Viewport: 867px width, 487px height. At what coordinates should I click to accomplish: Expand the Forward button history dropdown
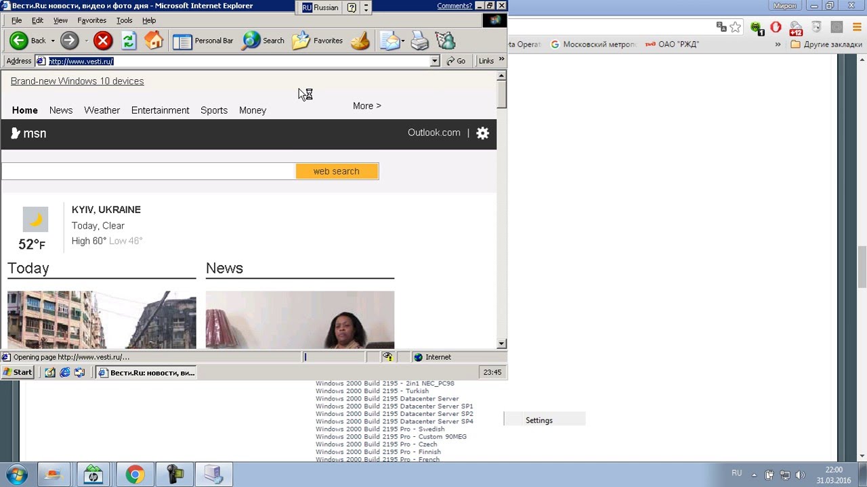(x=87, y=41)
